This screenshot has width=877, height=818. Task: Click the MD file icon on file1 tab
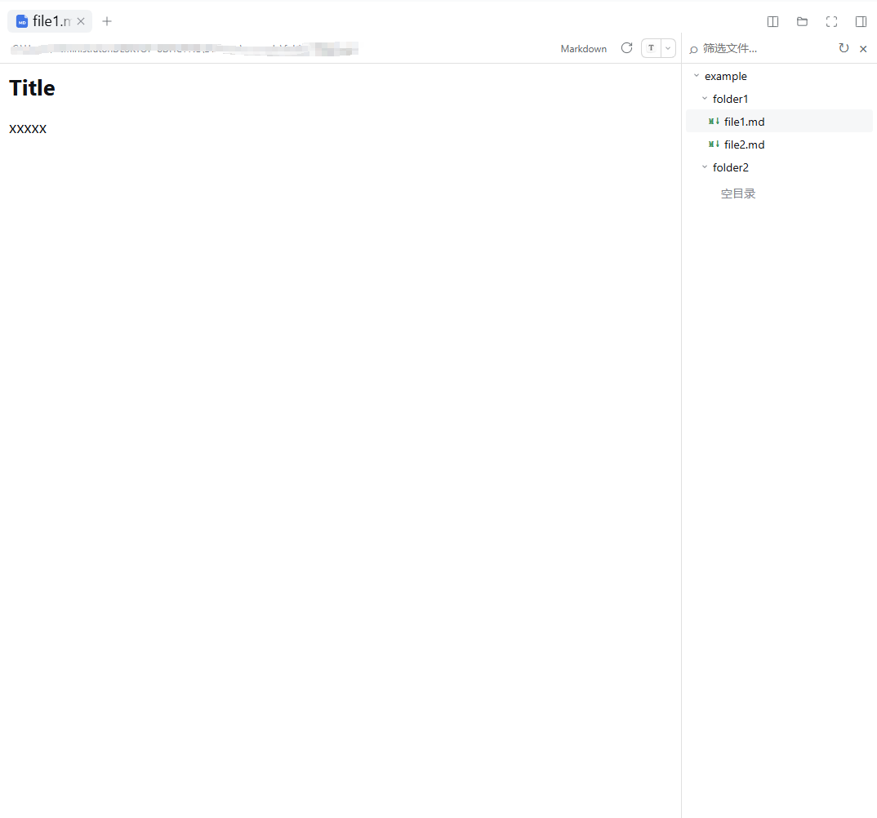coord(22,21)
